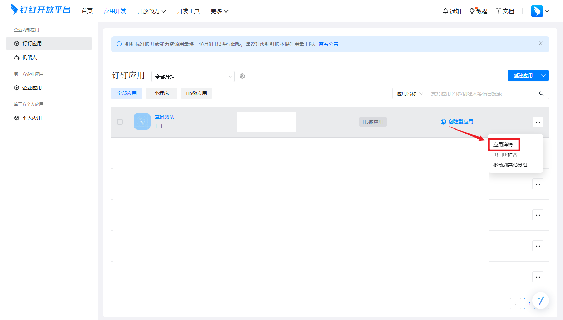This screenshot has height=320, width=563.
Task: Select 钉钉应用 in the sidebar
Action: tap(49, 44)
